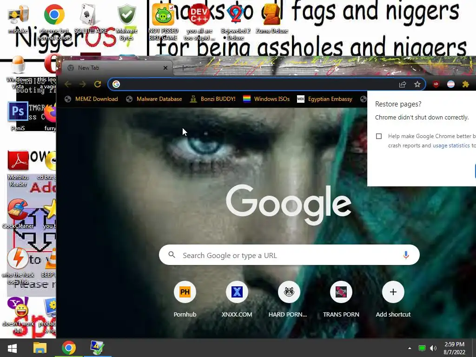Image resolution: width=476 pixels, height=357 pixels.
Task: Open the 'chrome but normal colors' icon
Action: (54, 22)
